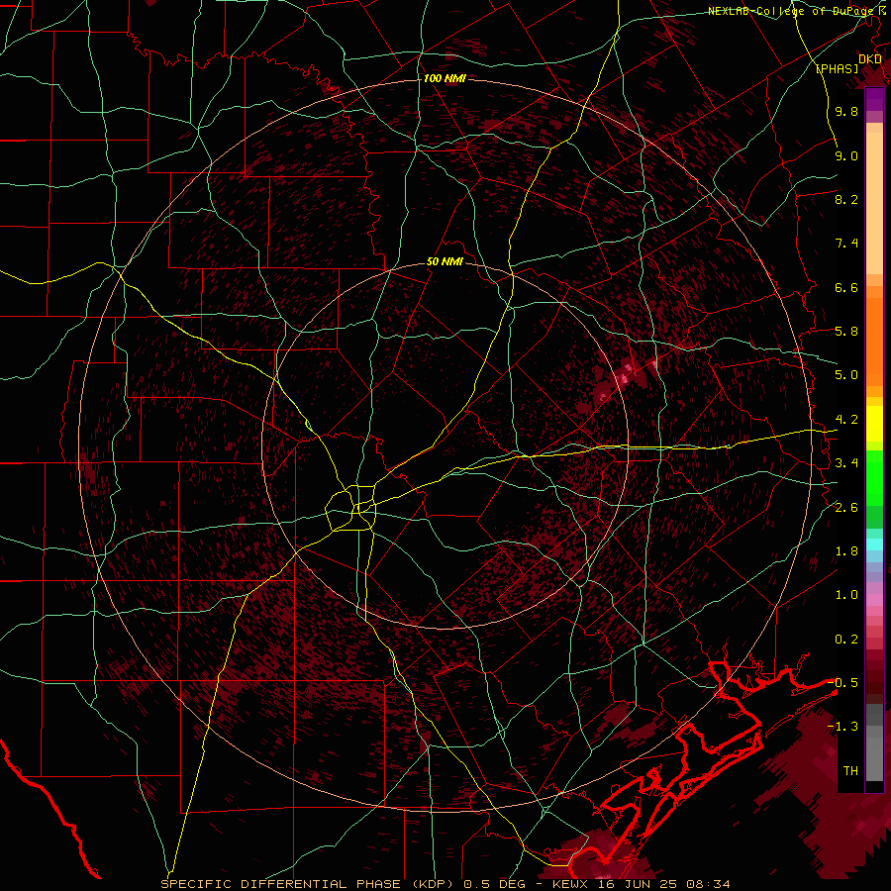Click the 9.0 scale value

pos(846,155)
